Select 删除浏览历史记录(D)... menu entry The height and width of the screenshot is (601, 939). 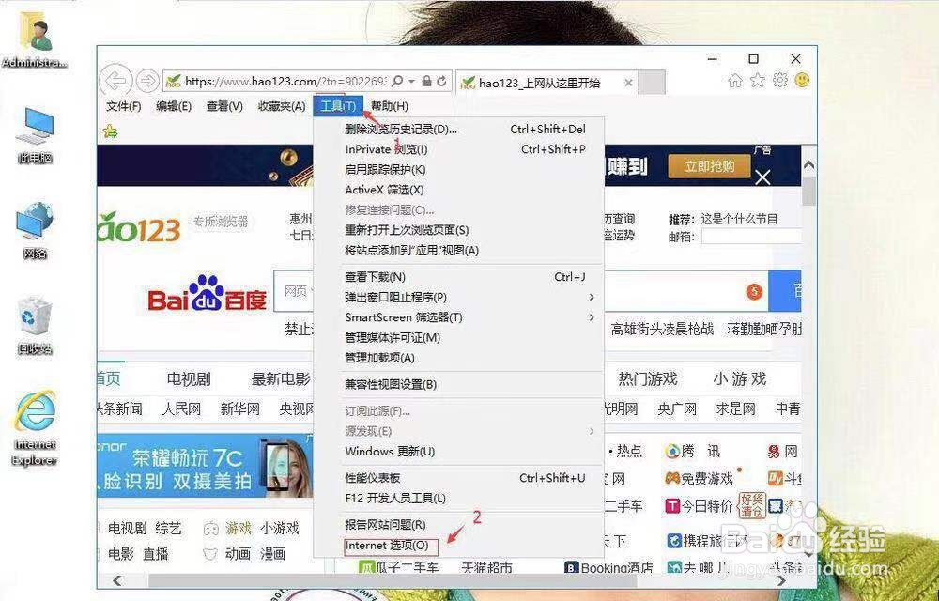point(459,130)
